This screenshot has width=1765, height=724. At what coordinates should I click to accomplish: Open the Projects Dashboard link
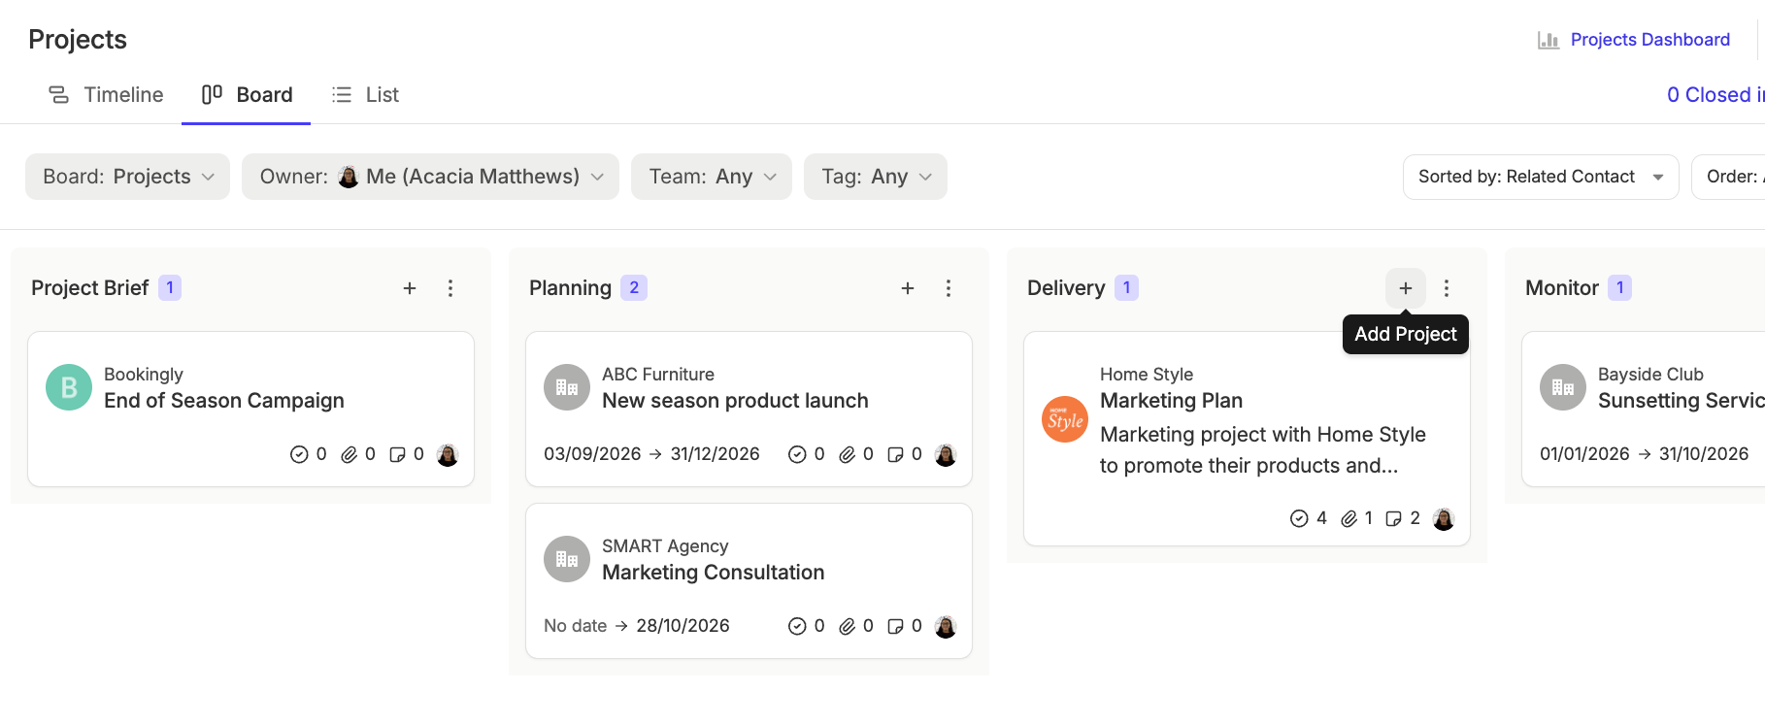[x=1634, y=40]
